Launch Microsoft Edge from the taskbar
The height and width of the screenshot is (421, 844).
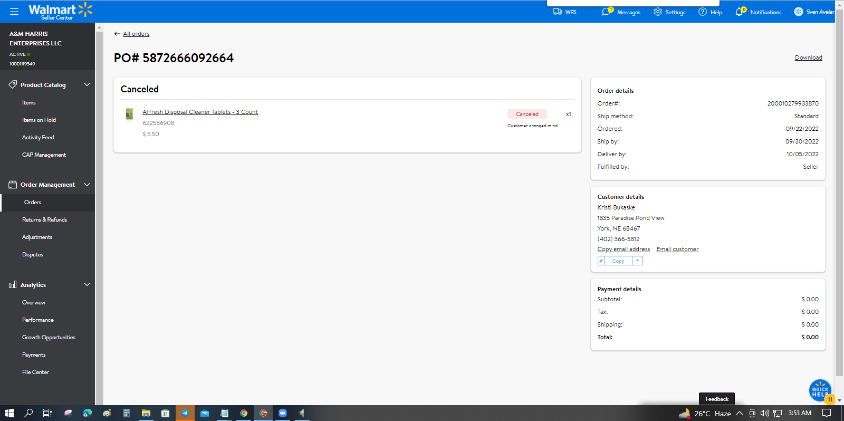[x=87, y=413]
